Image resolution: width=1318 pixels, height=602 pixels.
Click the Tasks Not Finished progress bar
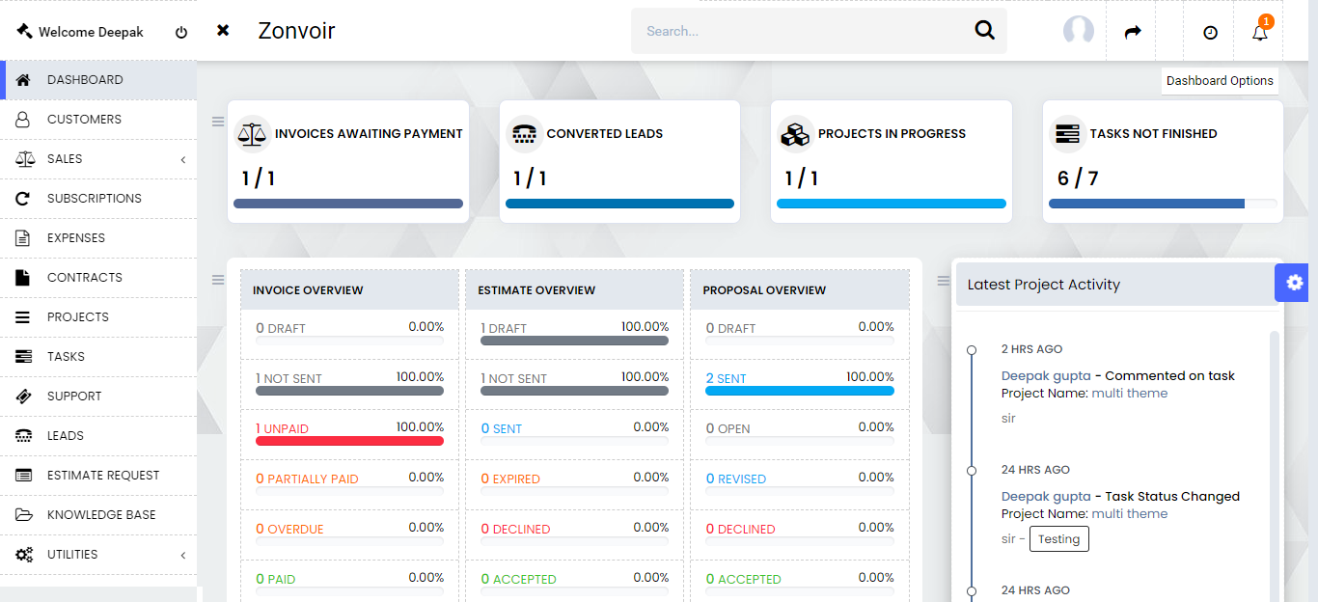coord(1162,204)
